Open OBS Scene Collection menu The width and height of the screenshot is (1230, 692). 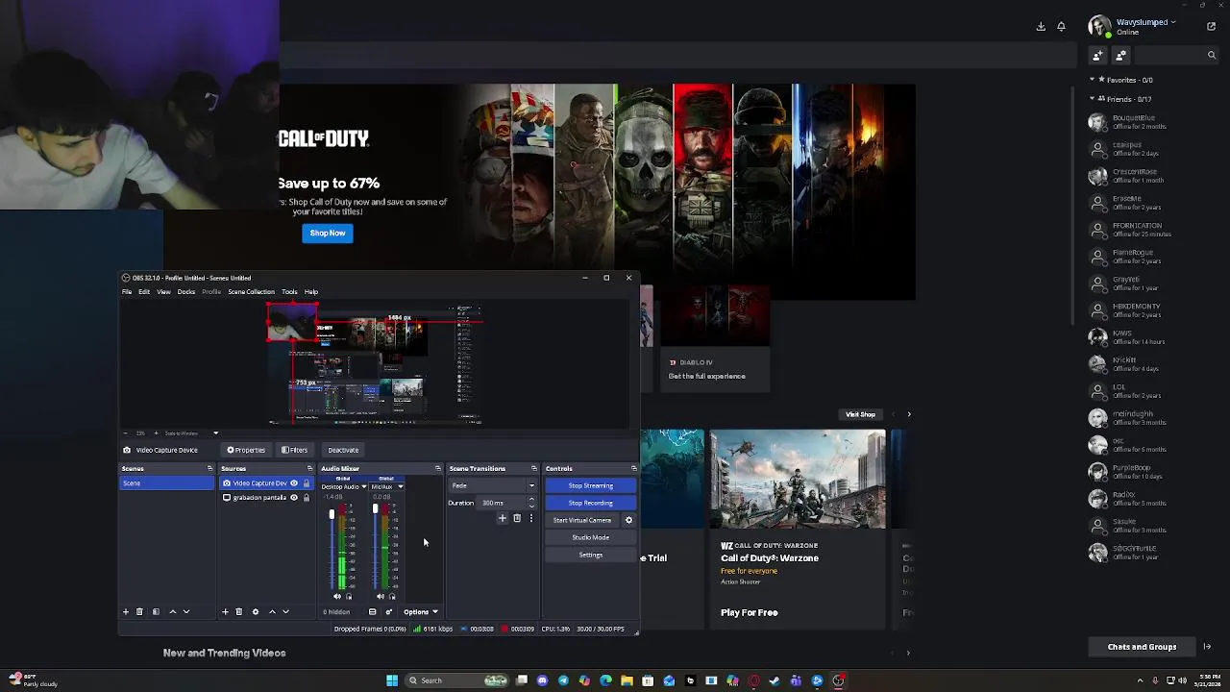pos(251,292)
